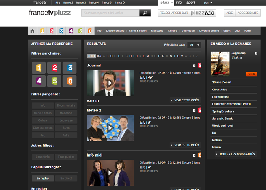
Task: Toggle the Info genre filter button
Action: pyautogui.click(x=43, y=105)
